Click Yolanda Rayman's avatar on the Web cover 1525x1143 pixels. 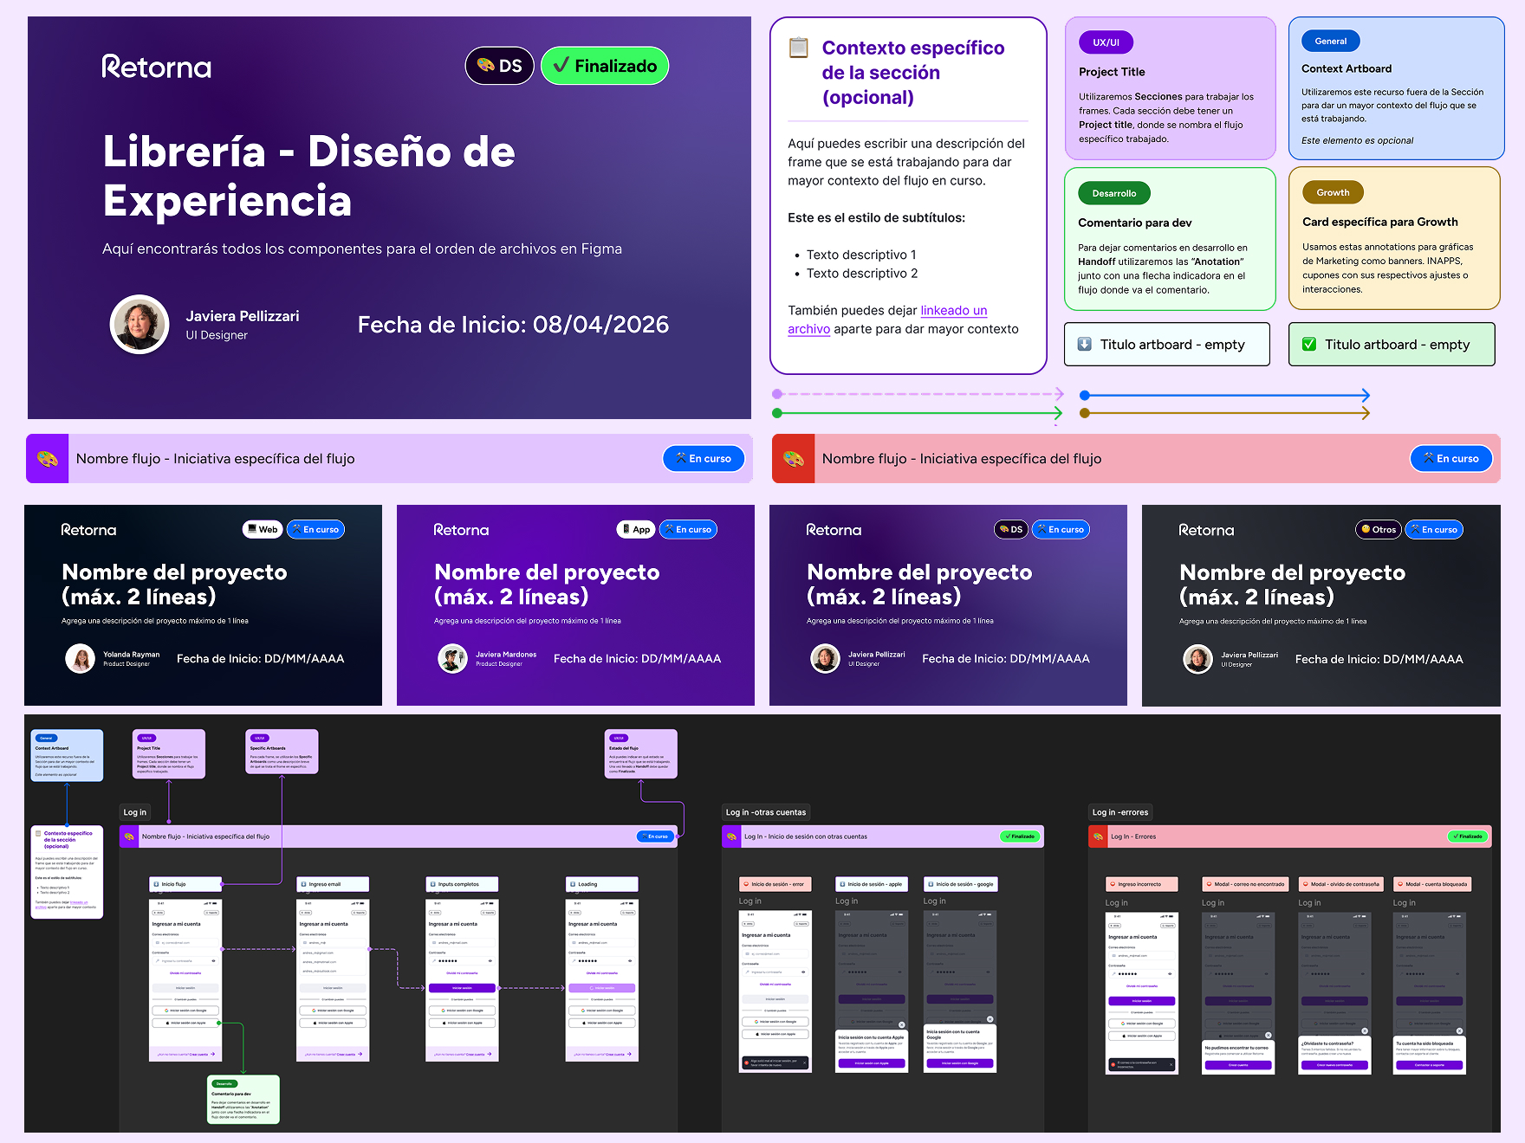pyautogui.click(x=80, y=659)
